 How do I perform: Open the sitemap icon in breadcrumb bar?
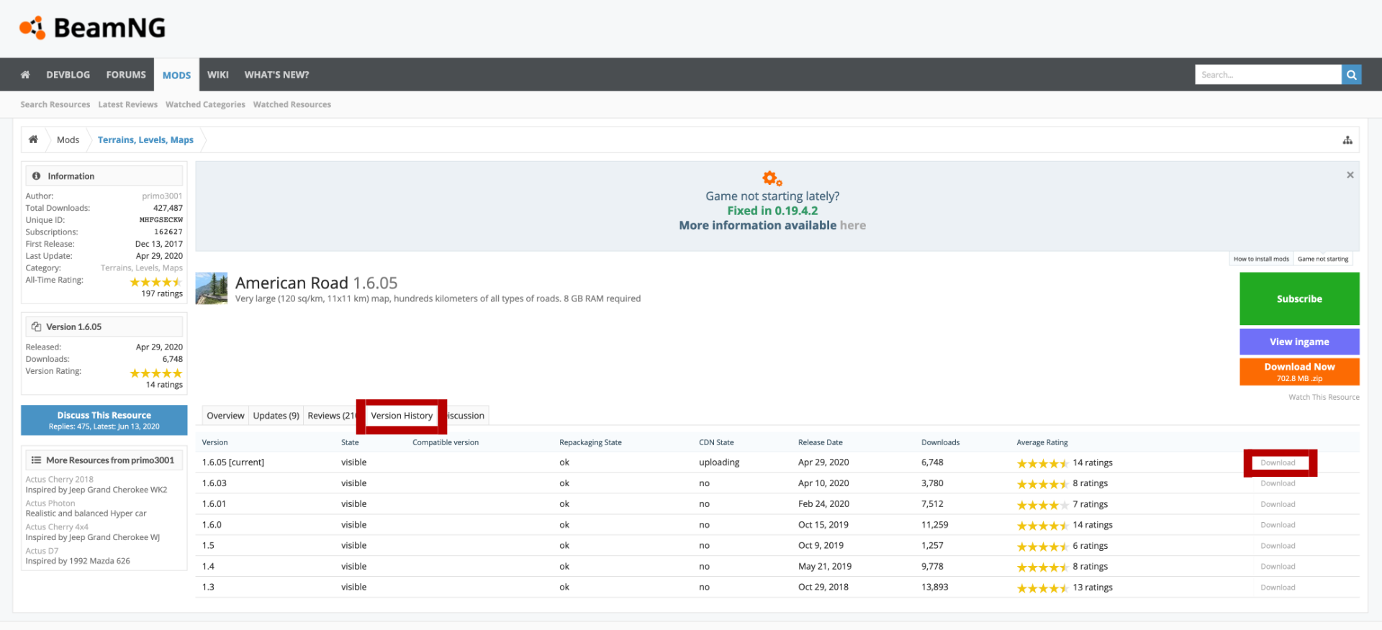click(x=1347, y=140)
